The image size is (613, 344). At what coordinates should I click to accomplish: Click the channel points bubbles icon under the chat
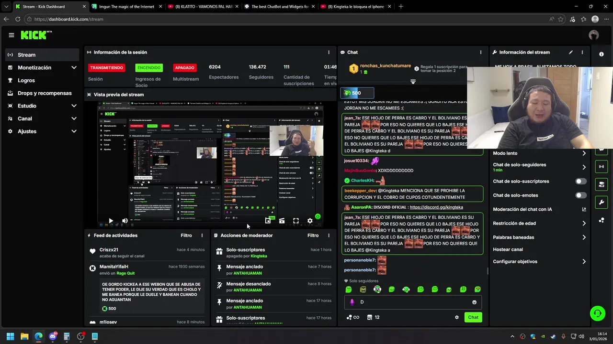coord(352,317)
